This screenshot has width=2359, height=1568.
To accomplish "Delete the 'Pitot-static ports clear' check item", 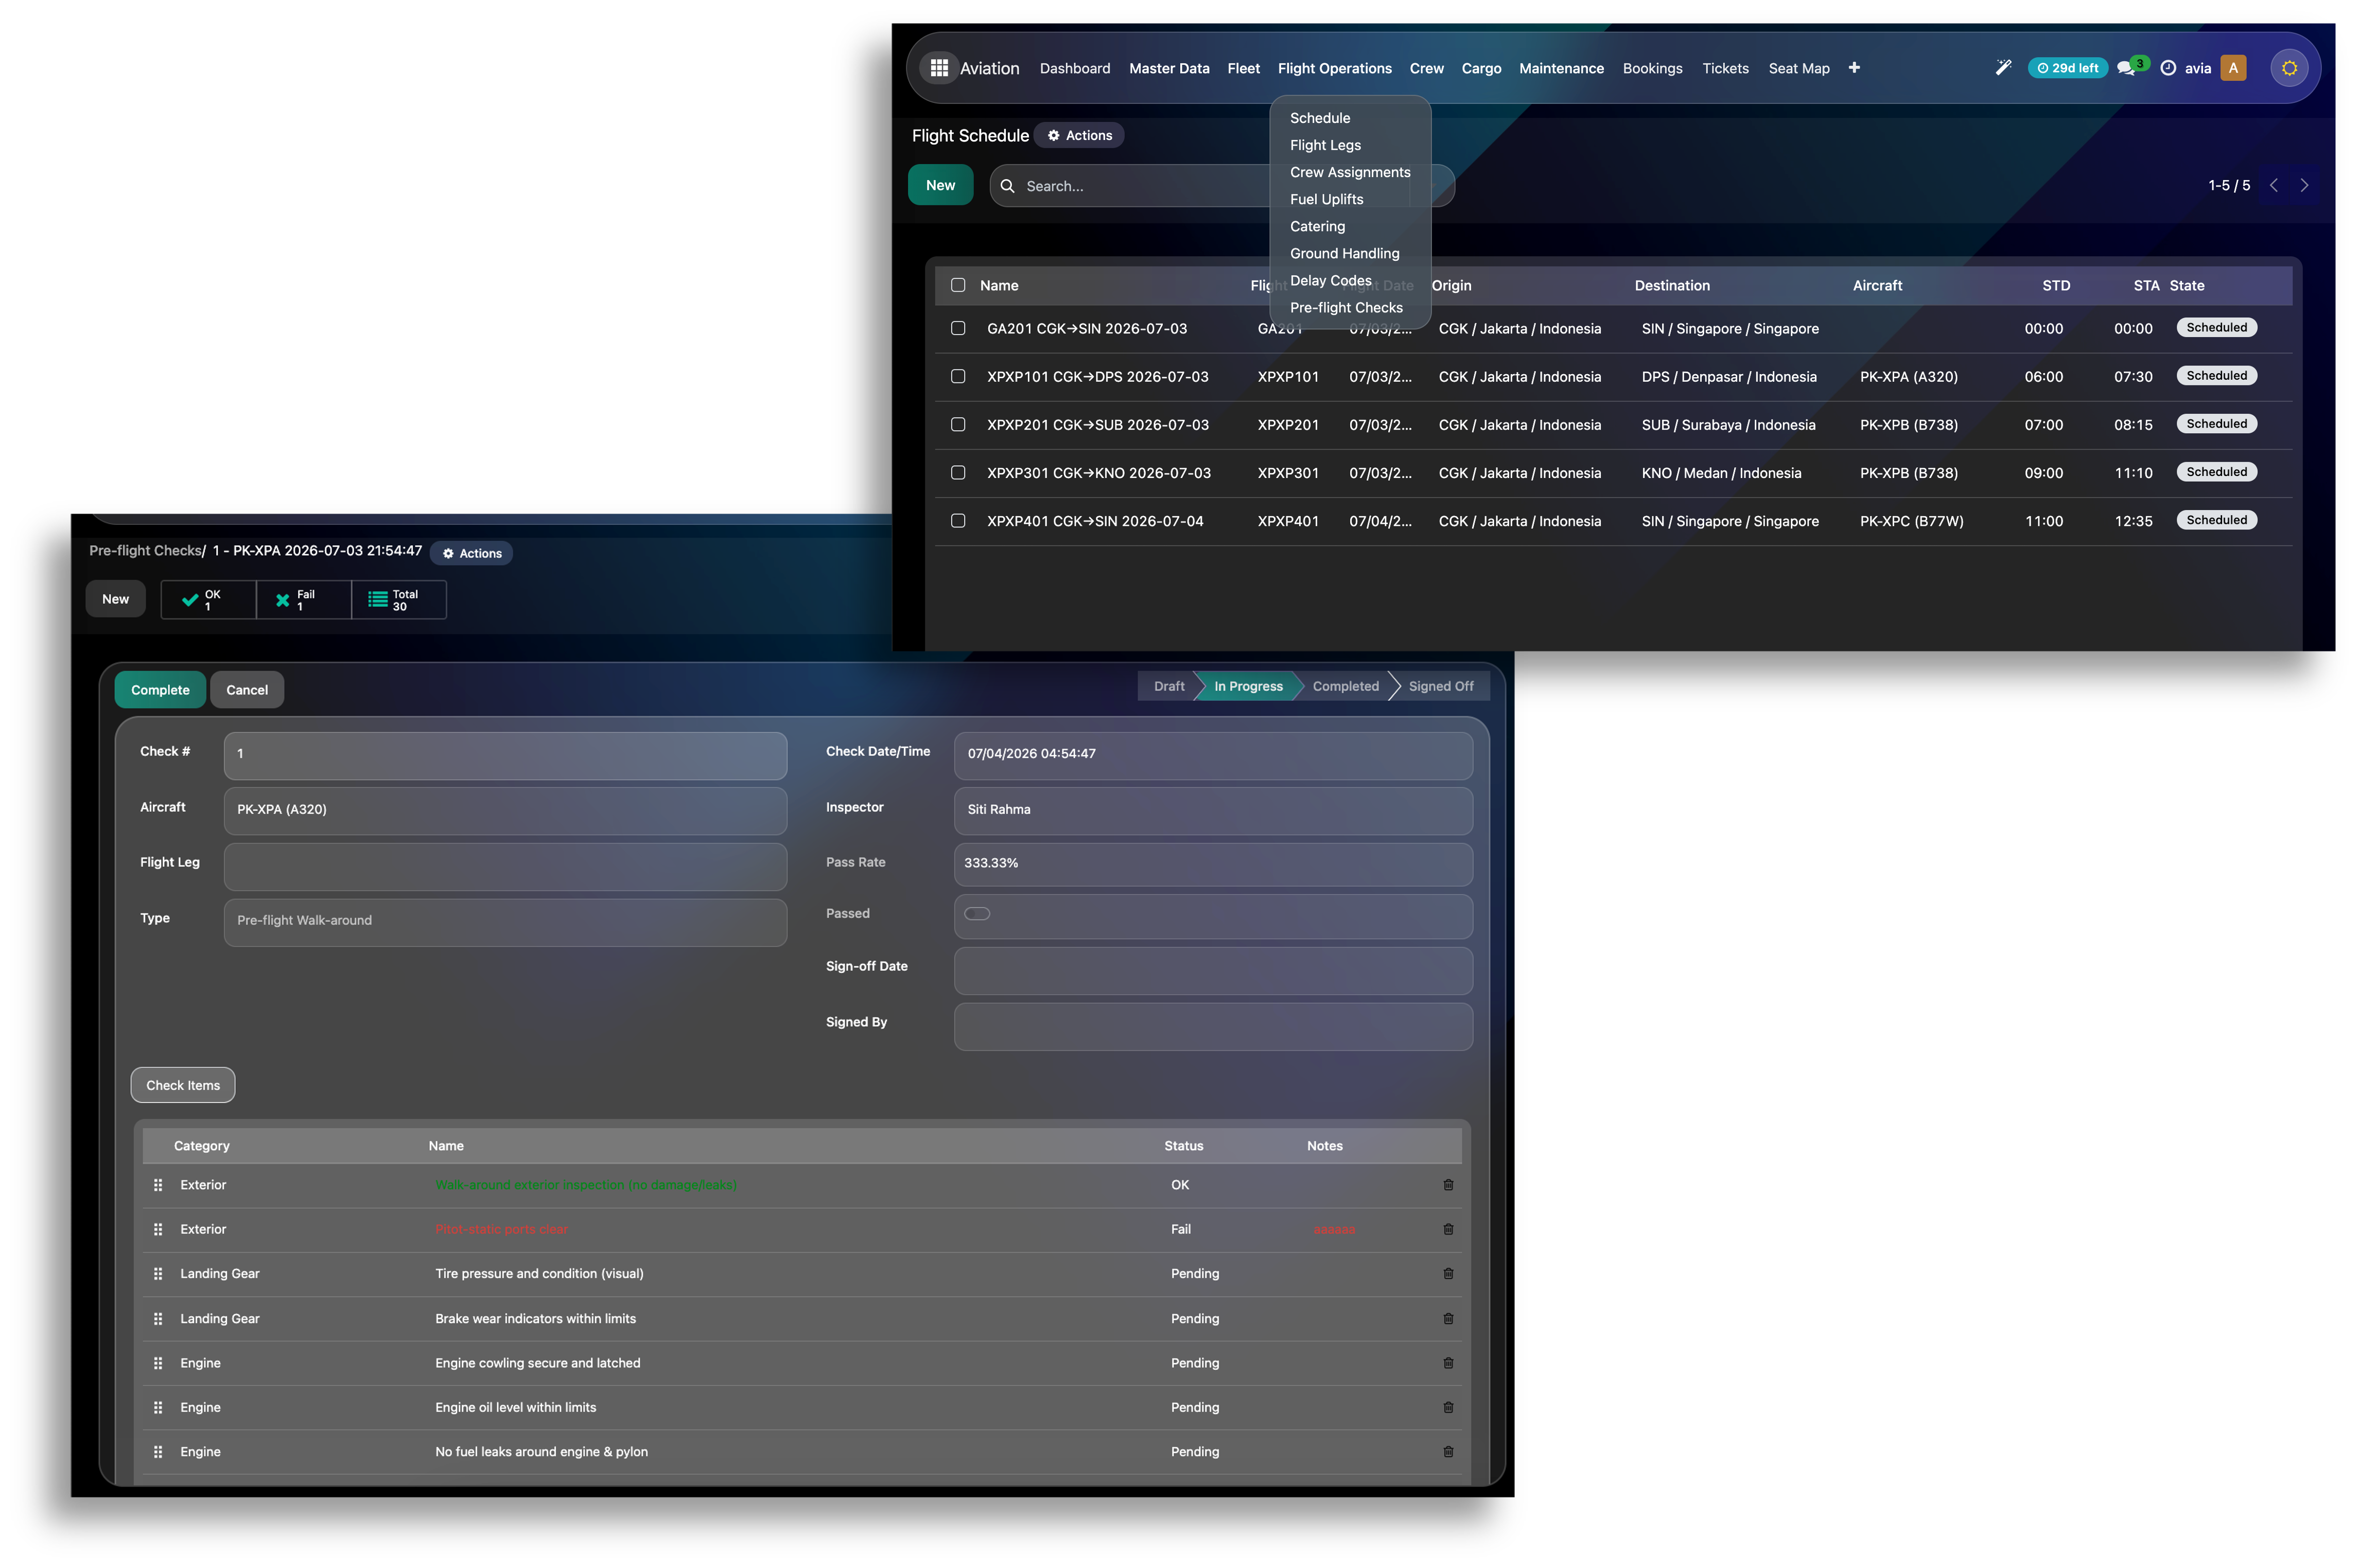I will (1447, 1229).
